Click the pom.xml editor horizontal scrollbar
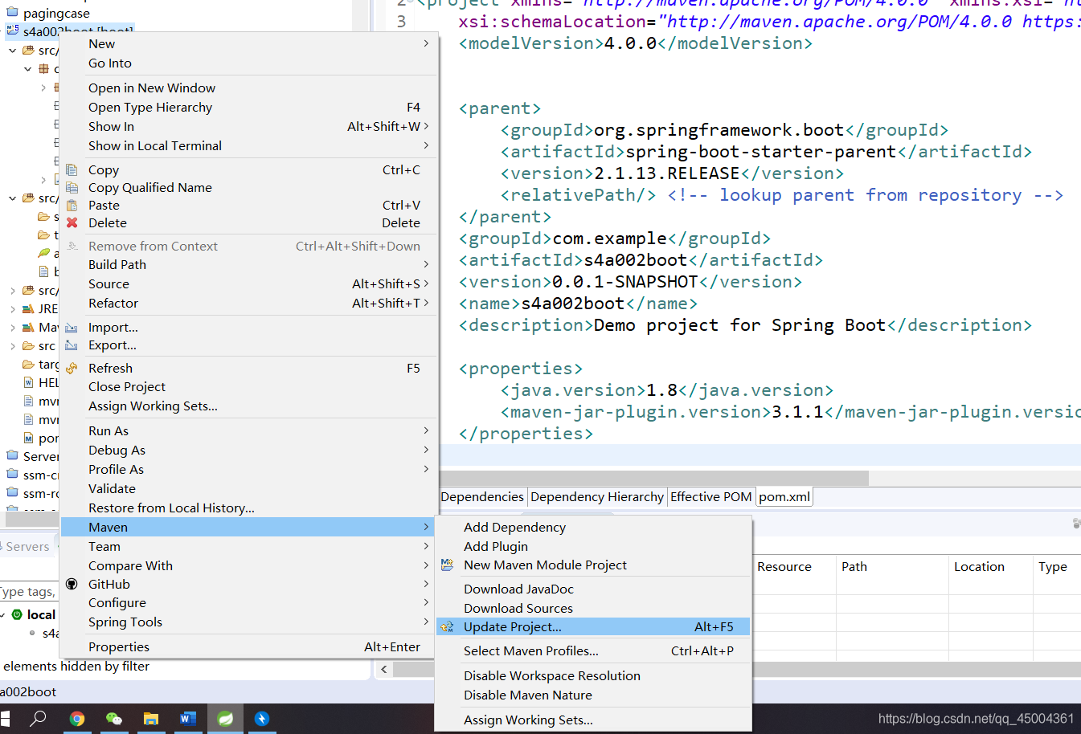The width and height of the screenshot is (1081, 734). (x=654, y=478)
